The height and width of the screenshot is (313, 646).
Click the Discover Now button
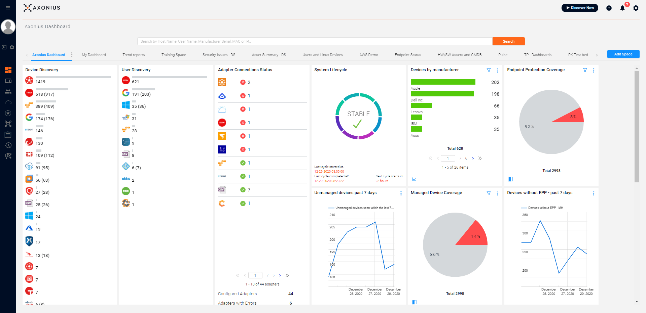pyautogui.click(x=580, y=8)
